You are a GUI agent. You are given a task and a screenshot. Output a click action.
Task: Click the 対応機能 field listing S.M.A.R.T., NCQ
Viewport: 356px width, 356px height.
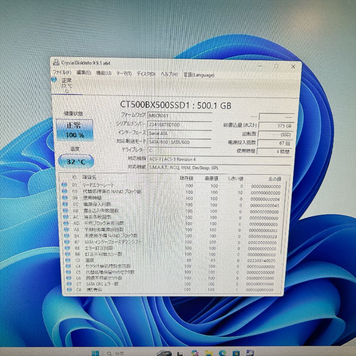220,168
